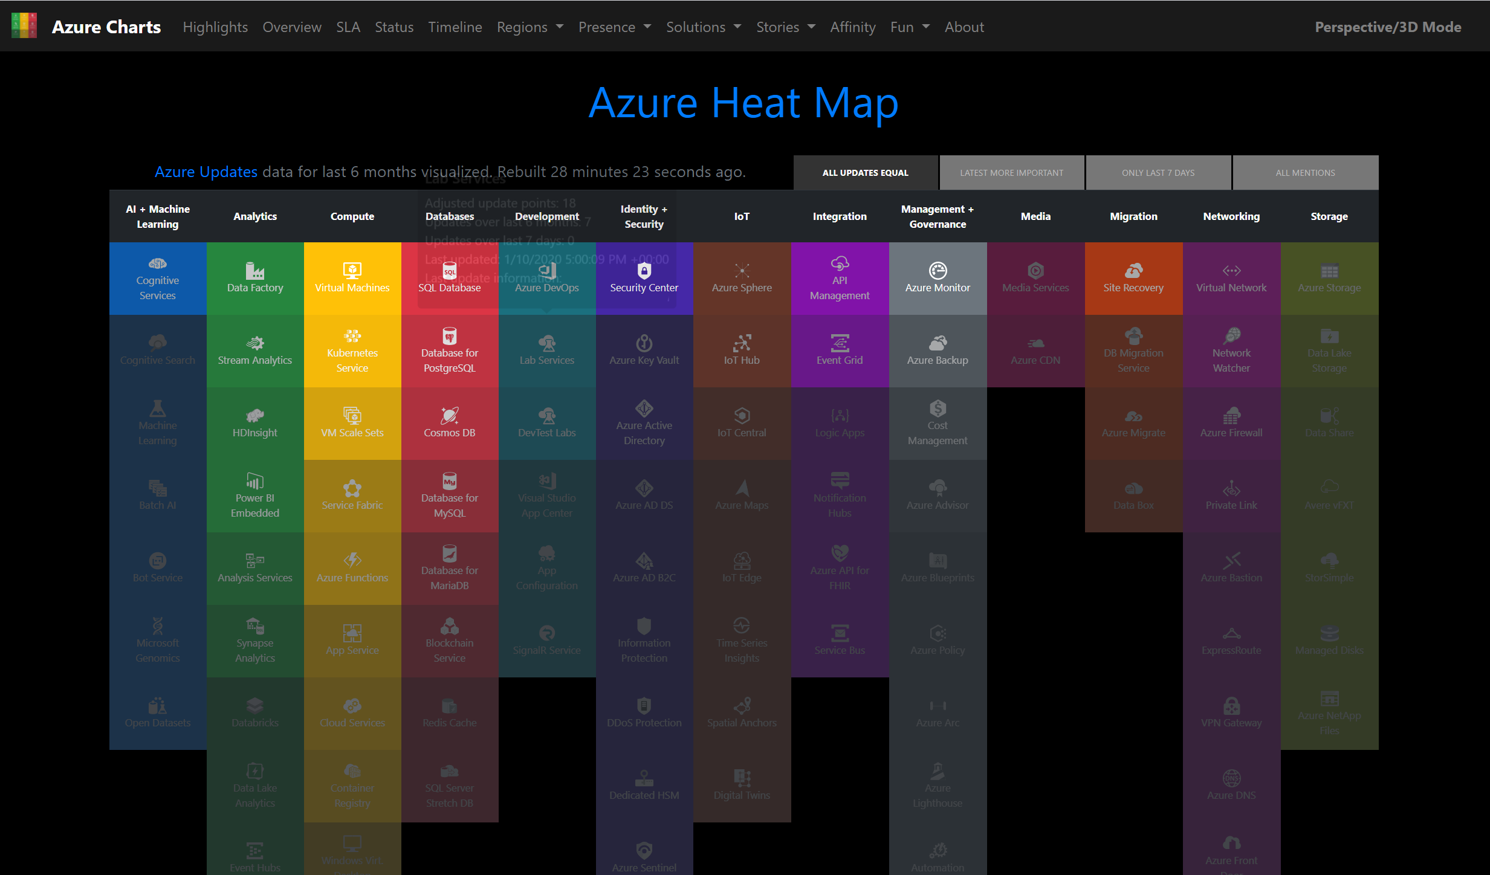Open the Power BI Embedded tile
This screenshot has height=875, width=1490.
255,496
